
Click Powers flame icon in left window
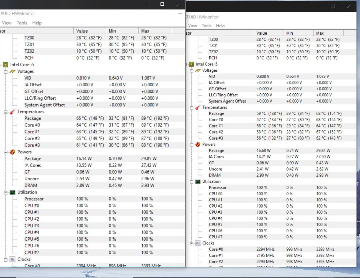click(12, 152)
